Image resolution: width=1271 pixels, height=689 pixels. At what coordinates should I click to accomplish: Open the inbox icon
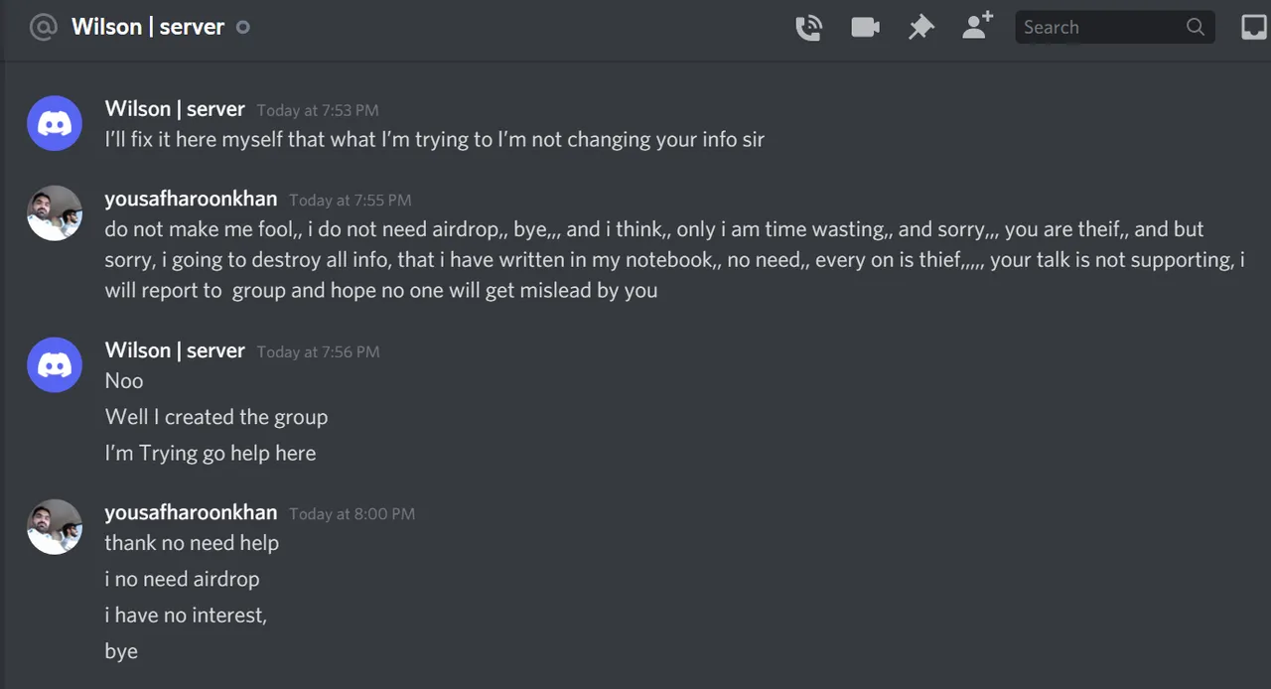tap(1254, 28)
